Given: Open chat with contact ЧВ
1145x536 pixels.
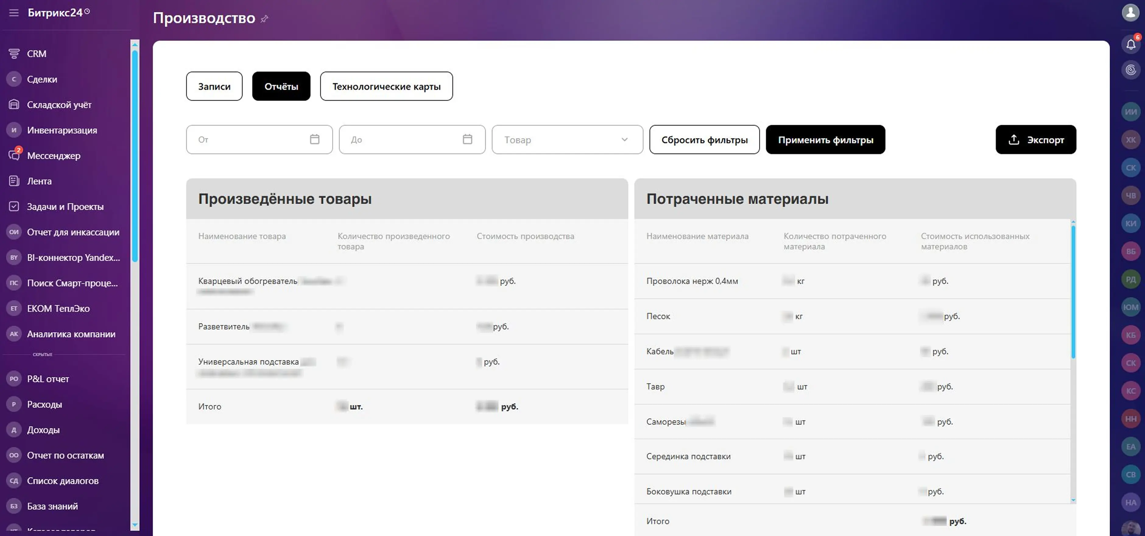Looking at the screenshot, I should coord(1131,196).
